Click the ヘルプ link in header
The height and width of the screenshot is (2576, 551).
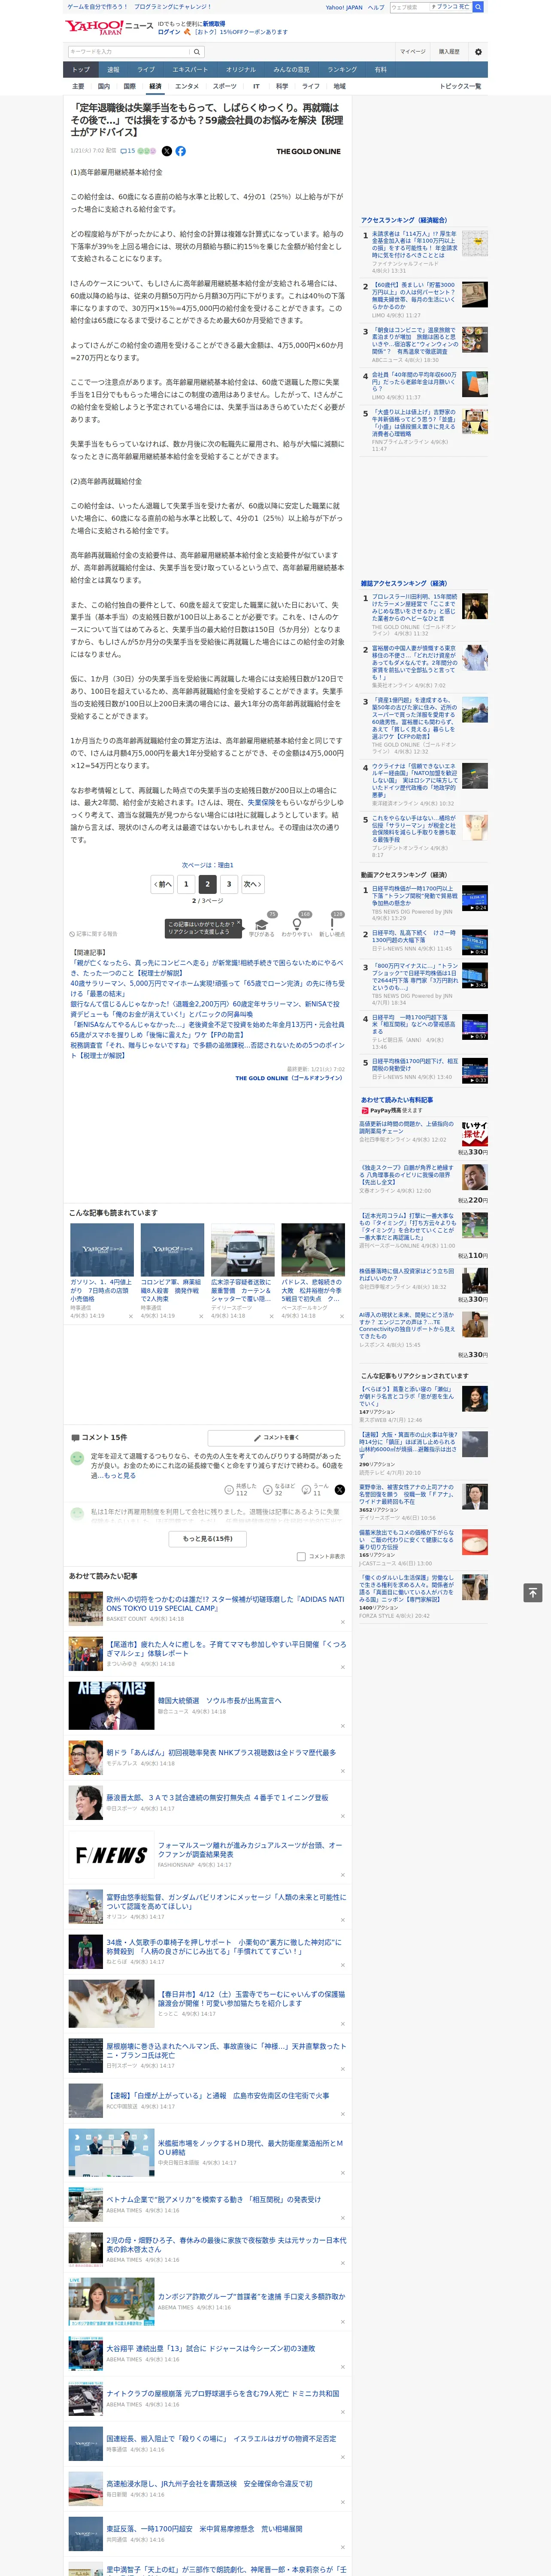point(376,7)
